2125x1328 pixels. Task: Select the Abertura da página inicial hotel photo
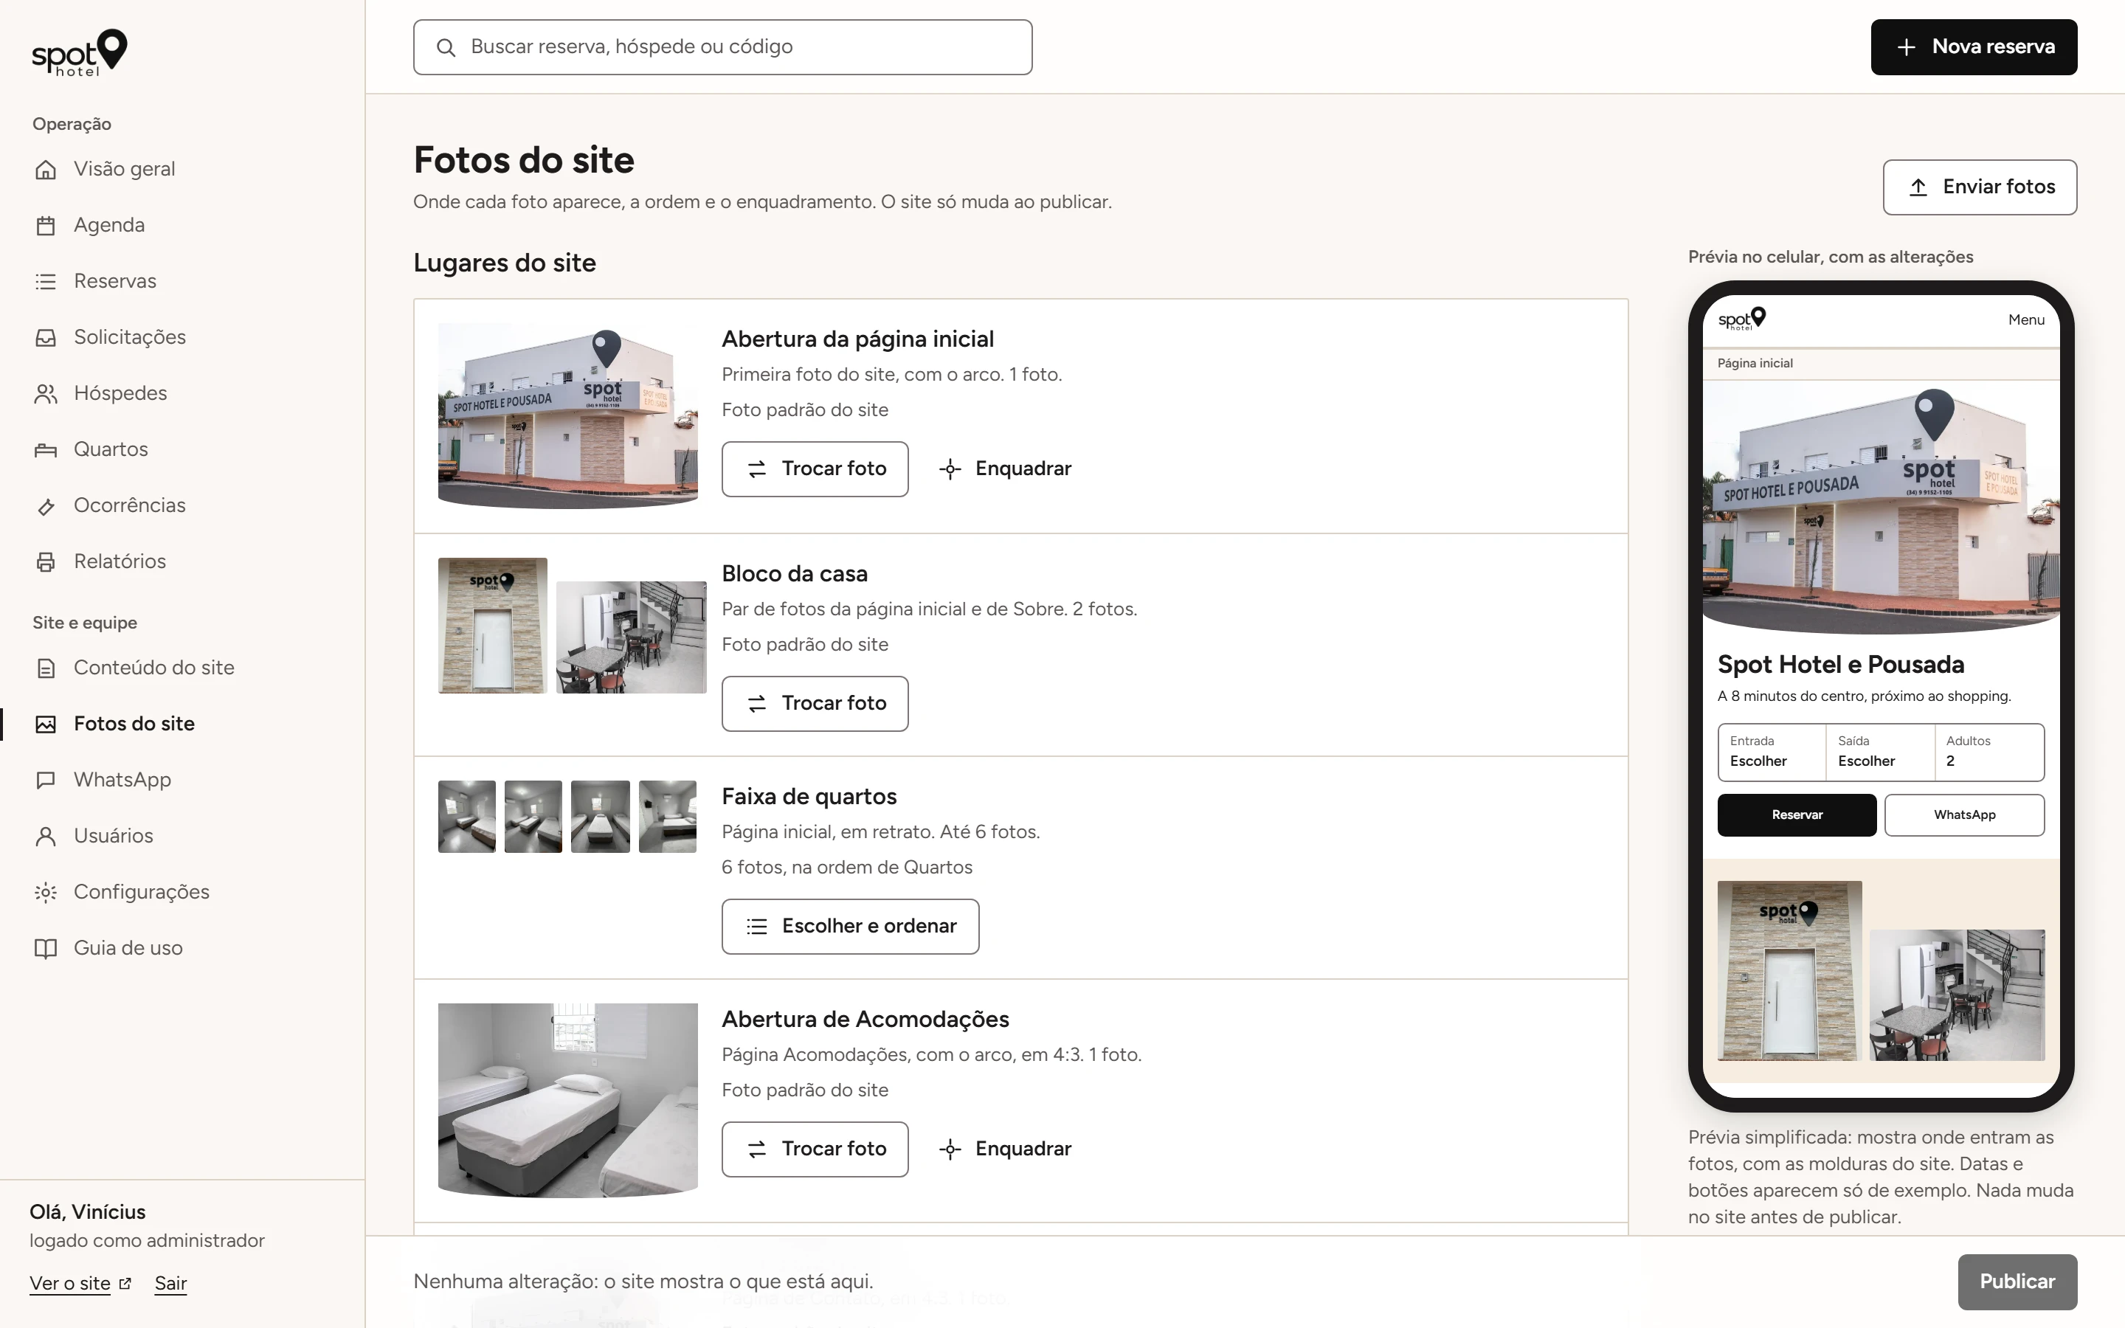click(568, 416)
